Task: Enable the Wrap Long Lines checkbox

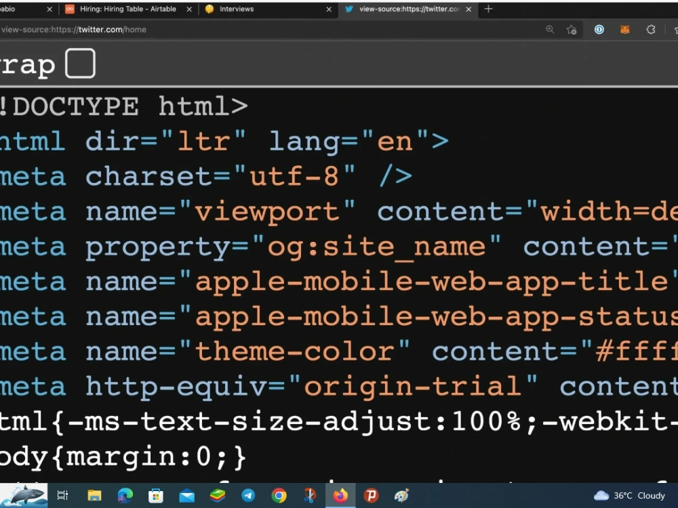Action: click(x=79, y=63)
